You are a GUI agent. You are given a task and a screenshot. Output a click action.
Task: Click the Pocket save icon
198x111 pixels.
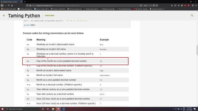154,6
